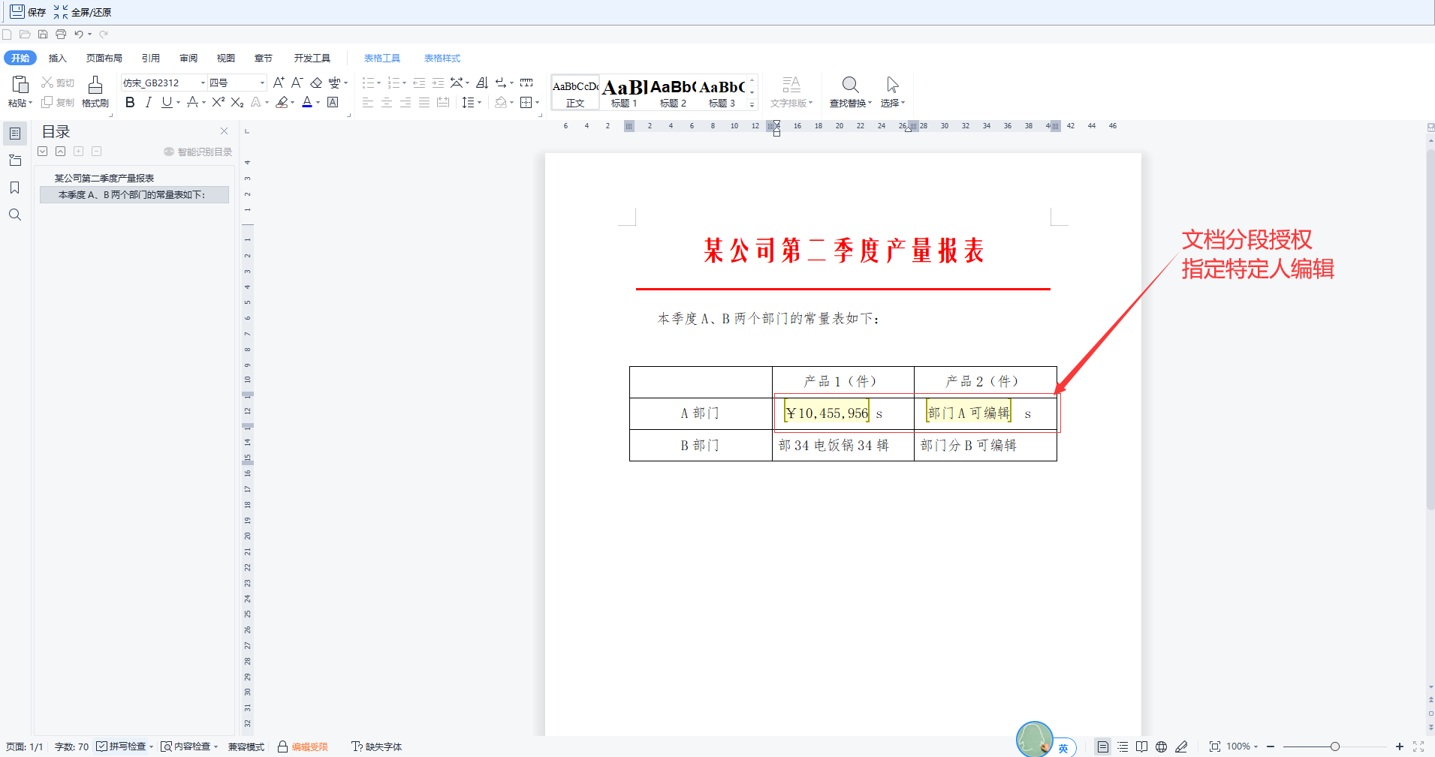Click 智能识别目录 in the outline panel
Image resolution: width=1435 pixels, height=757 pixels.
pyautogui.click(x=198, y=152)
